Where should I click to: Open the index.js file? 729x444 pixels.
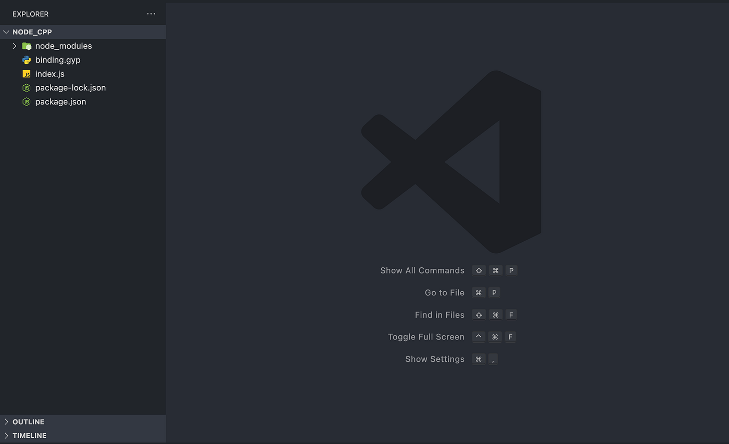[x=49, y=74]
